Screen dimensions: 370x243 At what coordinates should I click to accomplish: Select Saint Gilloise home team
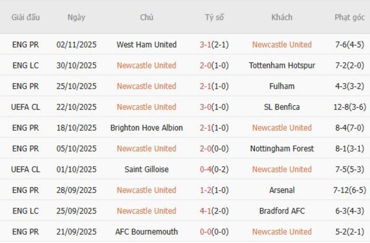pyautogui.click(x=146, y=169)
